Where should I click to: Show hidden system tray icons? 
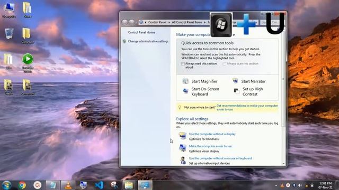[276, 185]
